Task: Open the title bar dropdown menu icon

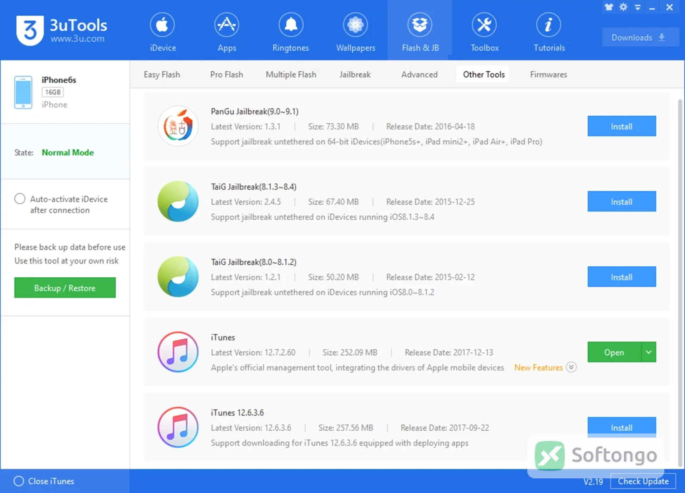Action: (x=638, y=7)
